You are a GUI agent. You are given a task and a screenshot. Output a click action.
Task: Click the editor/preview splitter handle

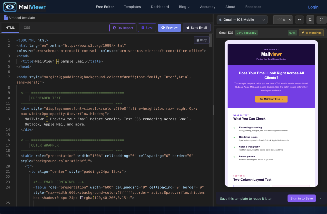213,110
